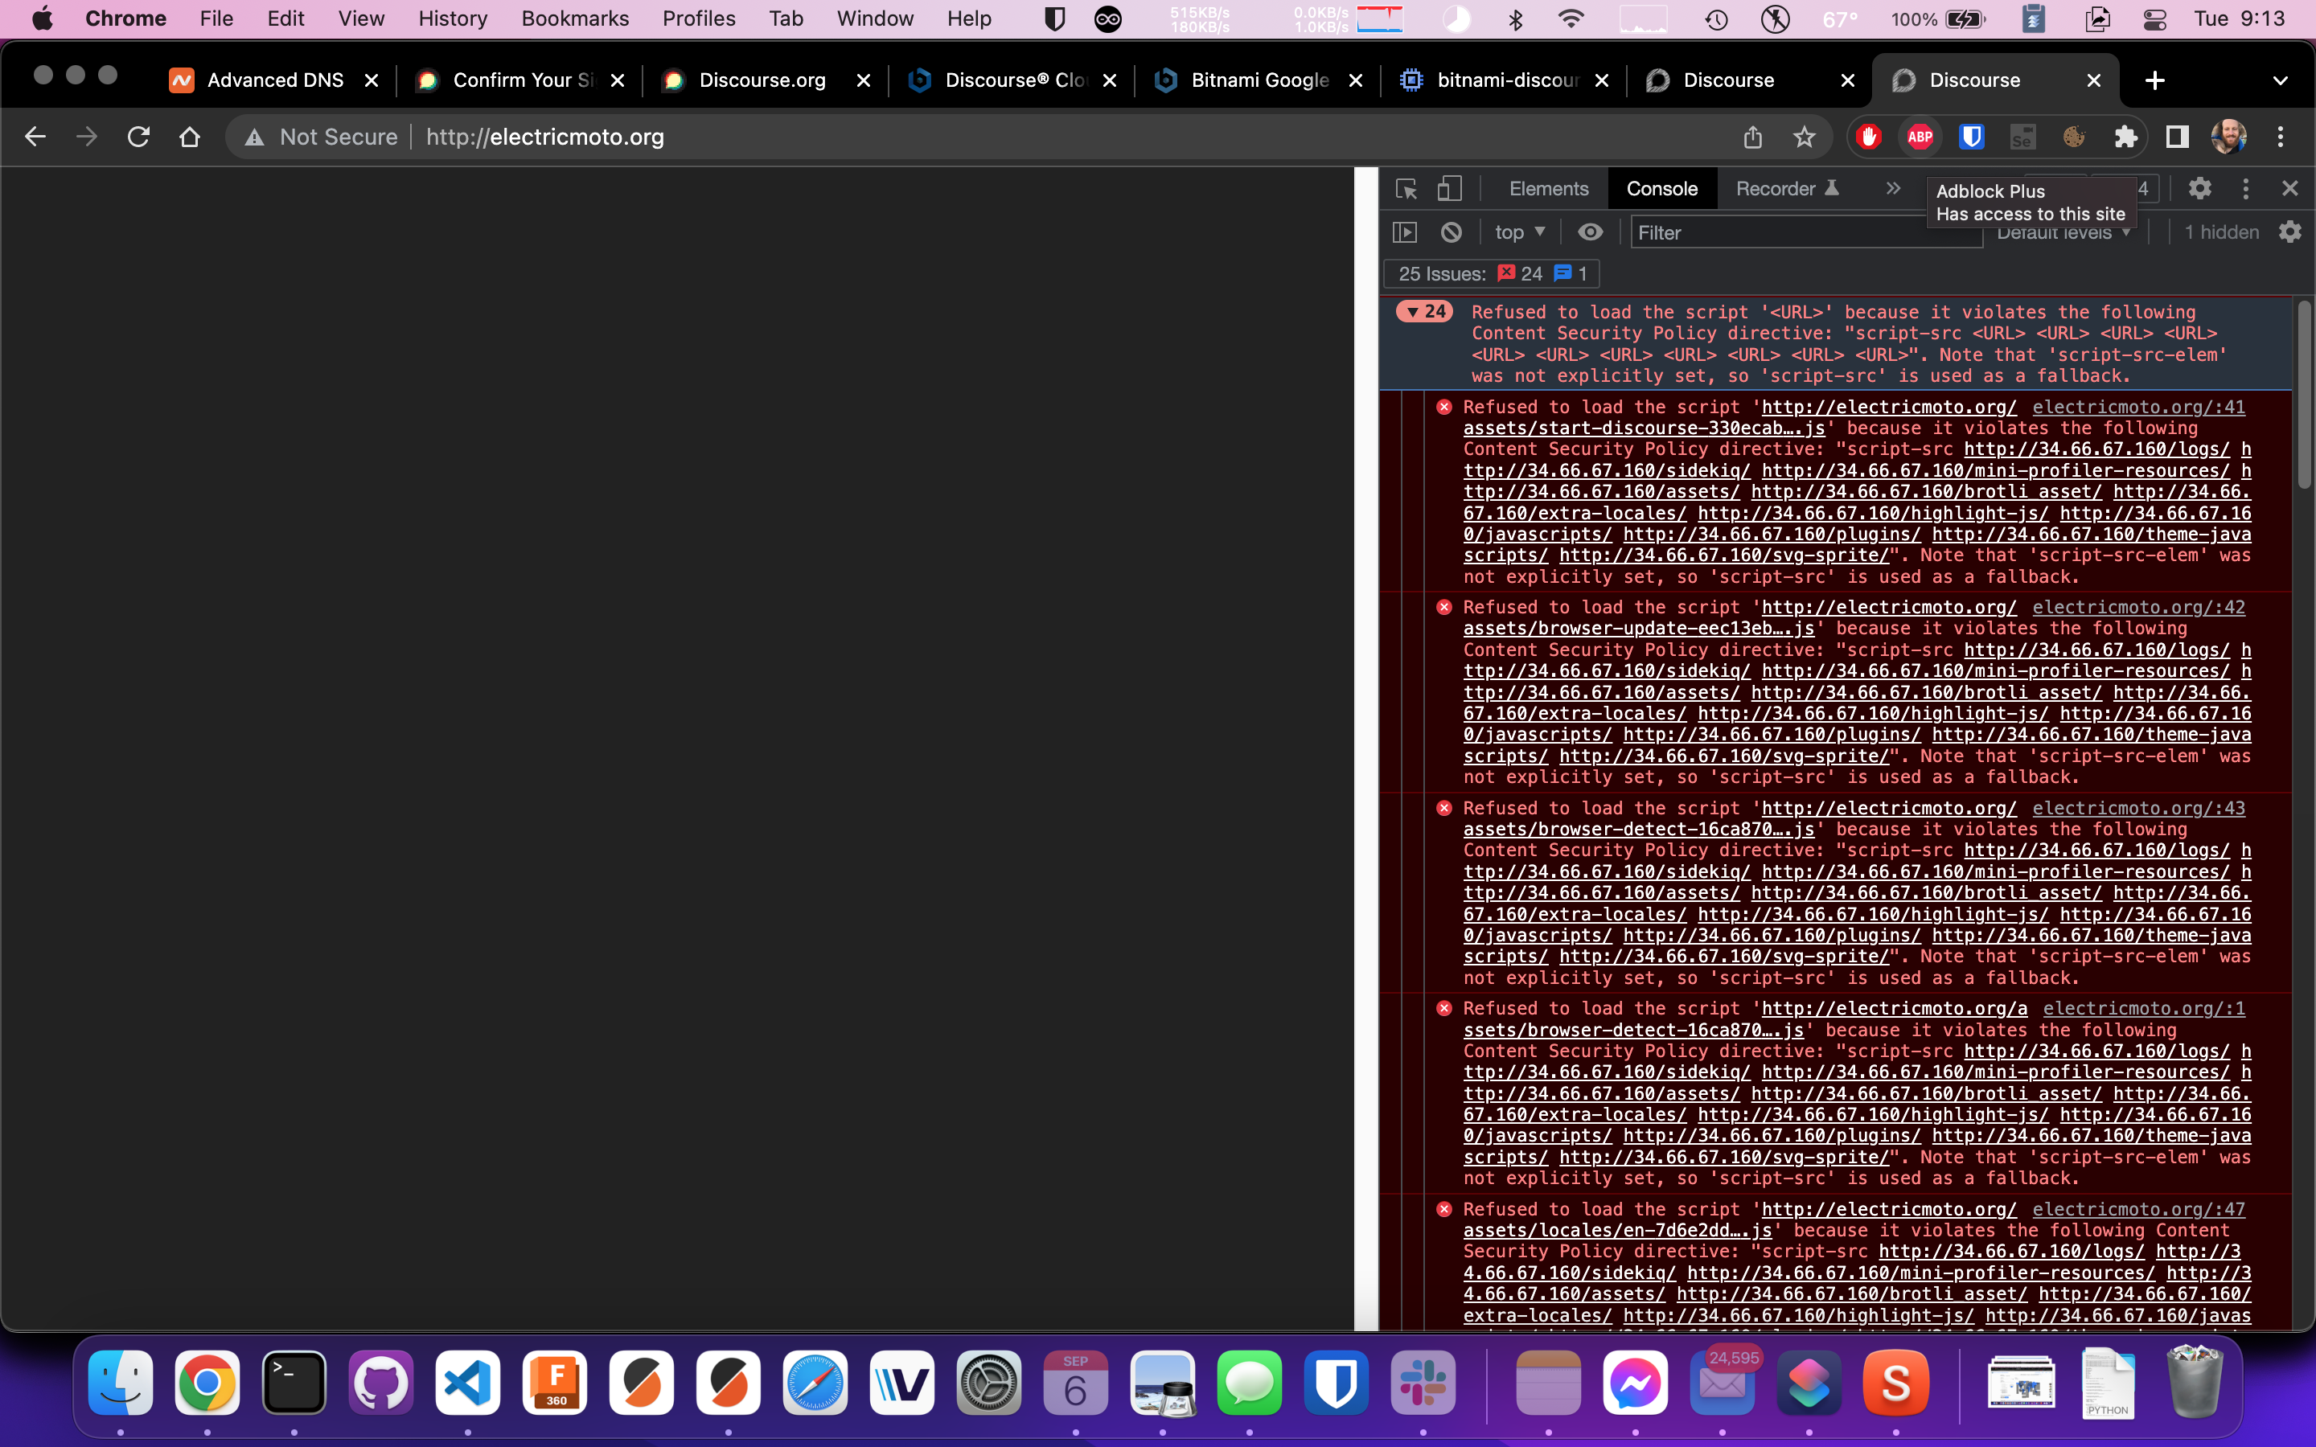Open DevTools settings gear
This screenshot has height=1447, width=2316.
[x=2199, y=189]
